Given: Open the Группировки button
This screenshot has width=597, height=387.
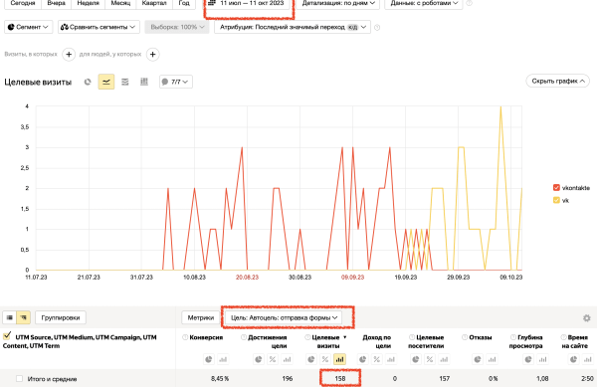Looking at the screenshot, I should click(61, 317).
